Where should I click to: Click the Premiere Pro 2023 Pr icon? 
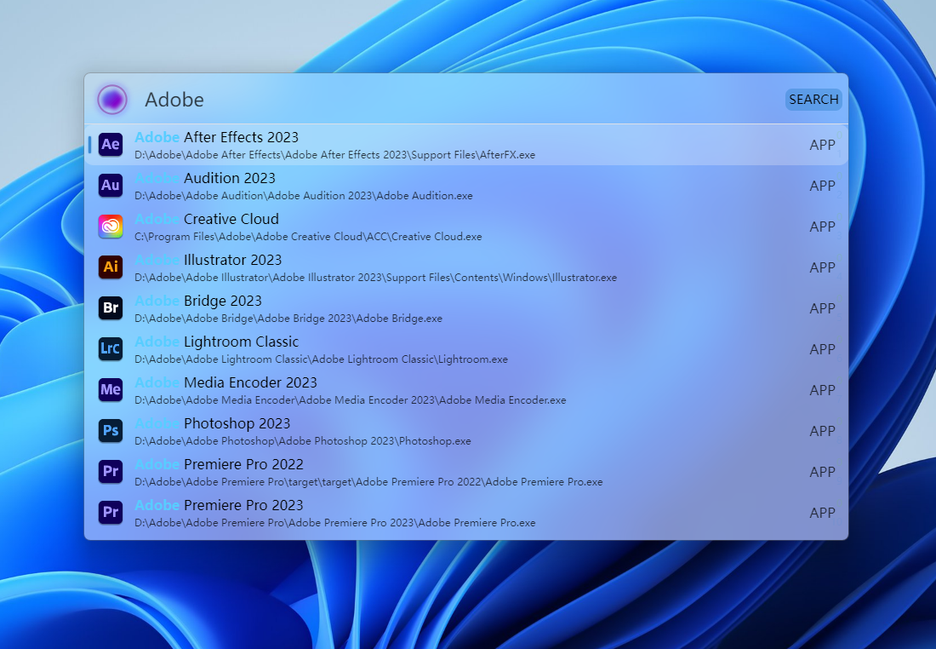coord(111,512)
